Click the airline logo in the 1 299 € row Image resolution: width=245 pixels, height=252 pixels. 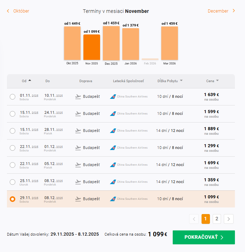113,148
